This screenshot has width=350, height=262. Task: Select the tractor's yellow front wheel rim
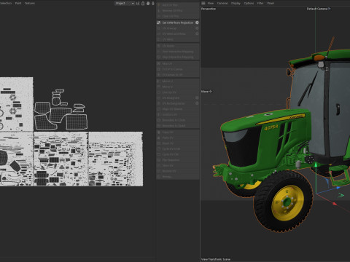pyautogui.click(x=288, y=203)
